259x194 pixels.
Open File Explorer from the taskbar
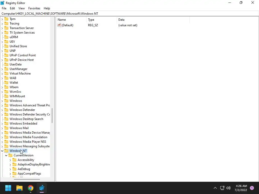(x=19, y=188)
